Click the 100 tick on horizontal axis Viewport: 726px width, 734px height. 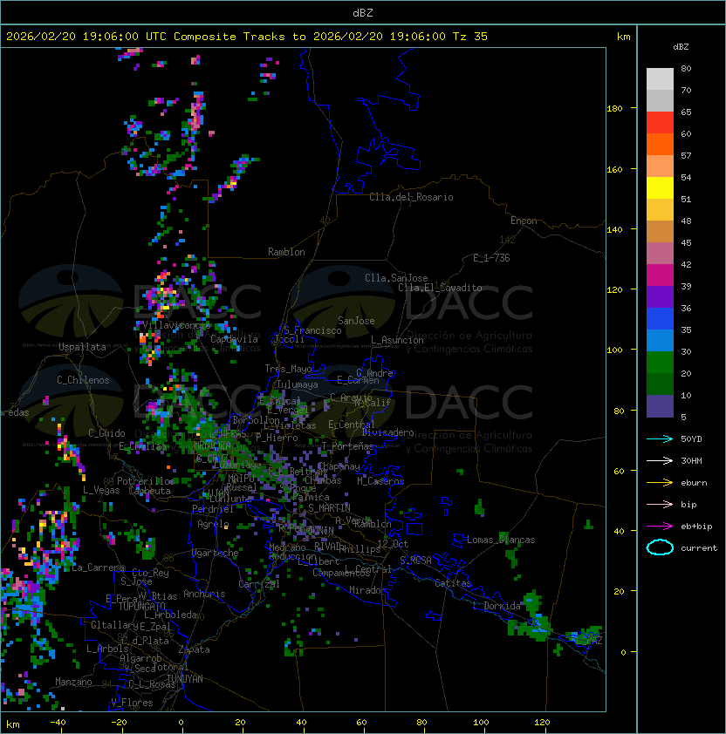pyautogui.click(x=481, y=723)
